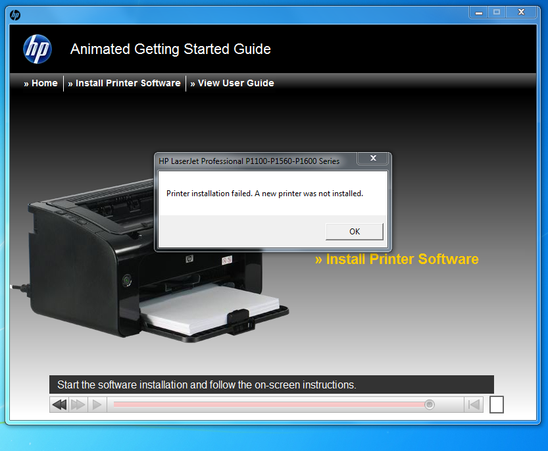Click the 'Animated Getting Started Guide' heading

coord(170,49)
